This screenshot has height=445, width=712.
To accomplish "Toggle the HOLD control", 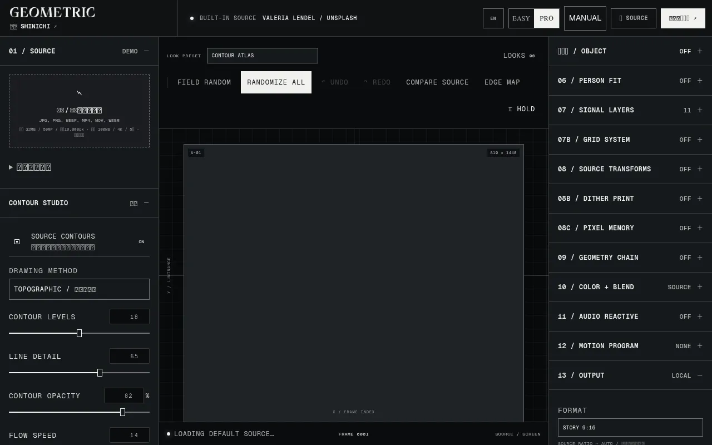I will click(x=522, y=109).
